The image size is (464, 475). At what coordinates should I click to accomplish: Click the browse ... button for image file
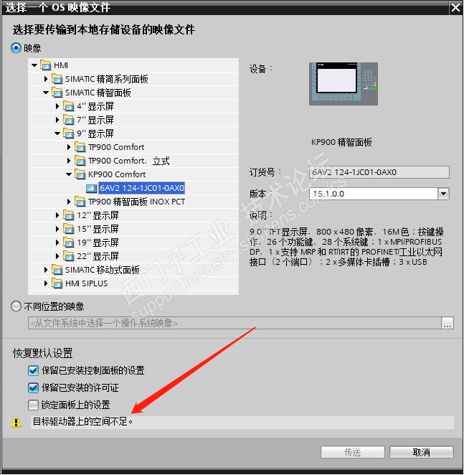pos(448,323)
